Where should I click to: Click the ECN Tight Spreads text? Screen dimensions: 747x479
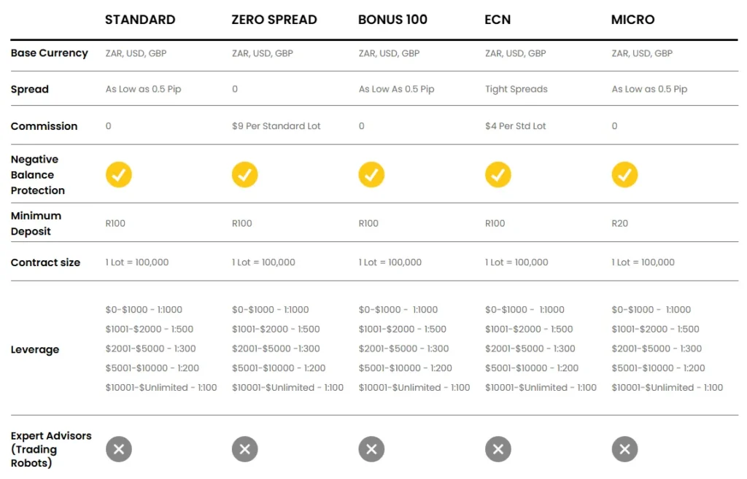pos(516,89)
